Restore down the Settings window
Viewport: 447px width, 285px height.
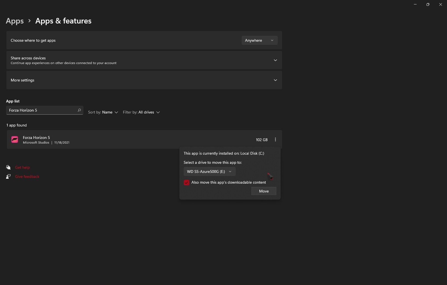428,4
